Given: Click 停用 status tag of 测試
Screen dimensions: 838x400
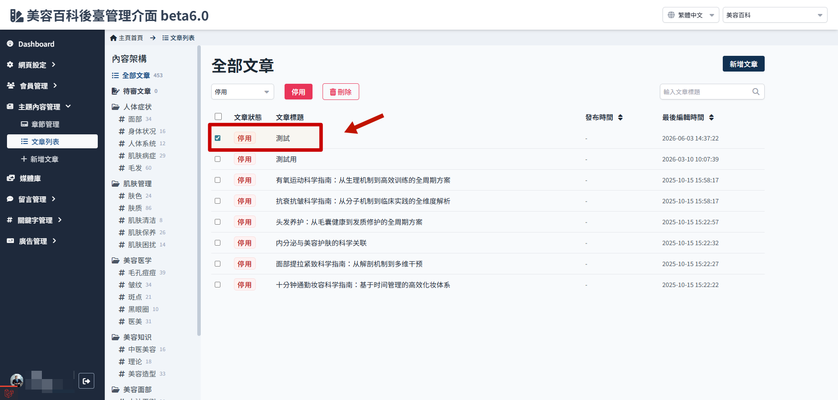Looking at the screenshot, I should click(x=244, y=138).
